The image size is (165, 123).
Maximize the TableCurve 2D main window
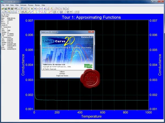click(x=156, y=1)
